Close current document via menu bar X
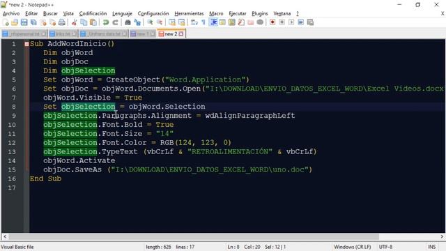This screenshot has height=251, width=446. [443, 13]
